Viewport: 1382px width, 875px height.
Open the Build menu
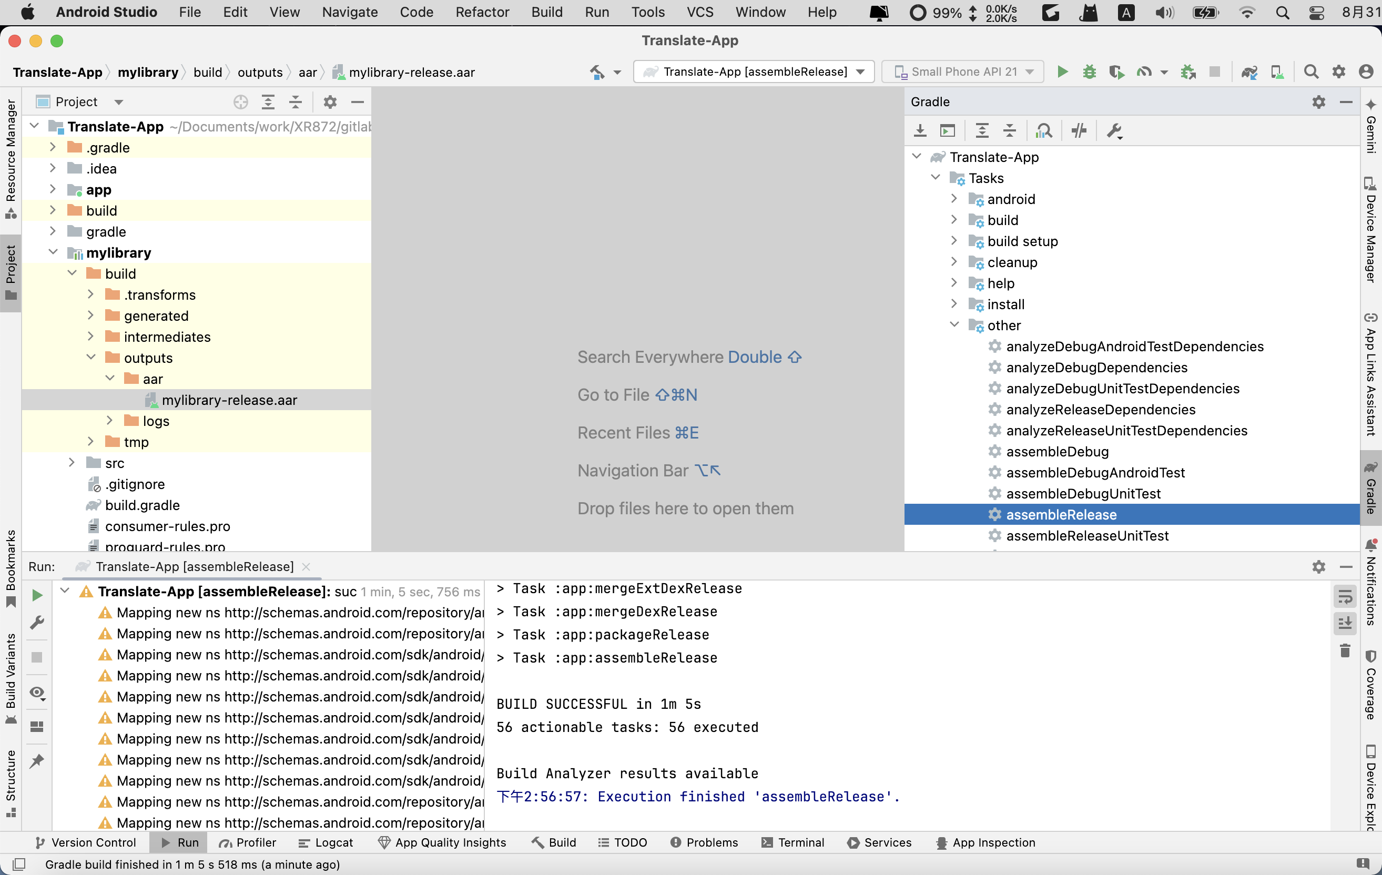coord(546,12)
